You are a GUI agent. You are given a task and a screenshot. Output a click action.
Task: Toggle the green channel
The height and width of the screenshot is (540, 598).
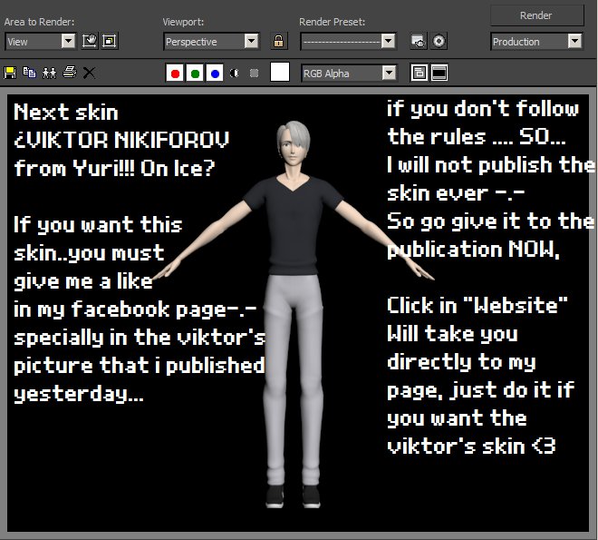(x=195, y=73)
